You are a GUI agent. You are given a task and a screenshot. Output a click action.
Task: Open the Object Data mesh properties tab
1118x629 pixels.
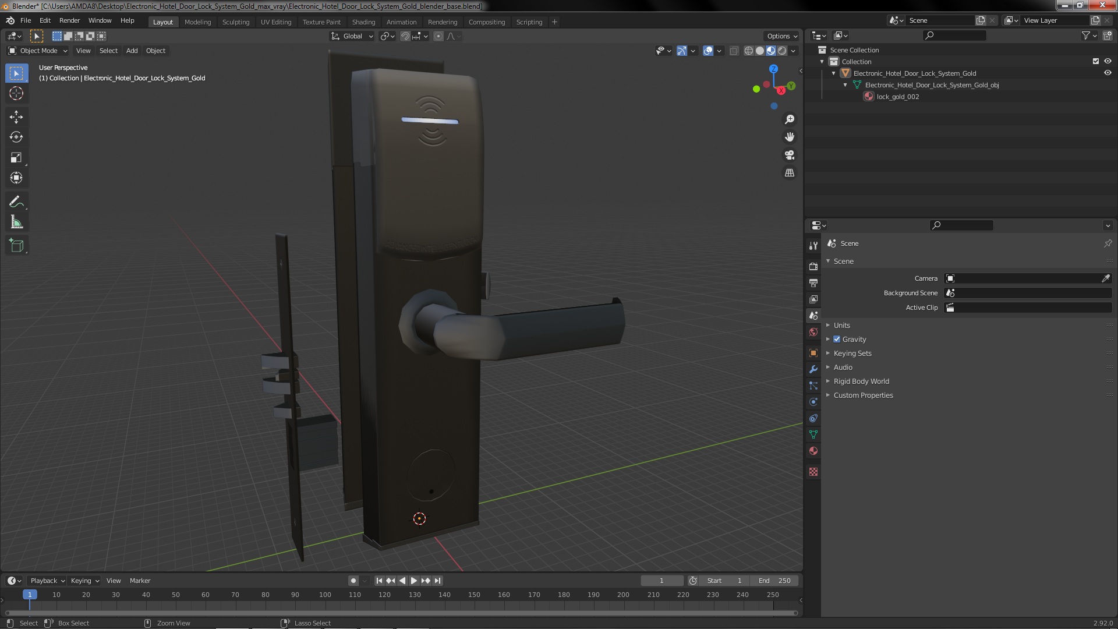coord(813,434)
